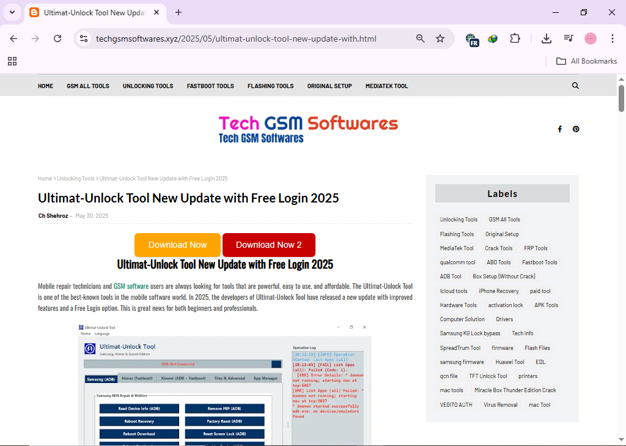Image resolution: width=626 pixels, height=446 pixels.
Task: Select the iPhone Recovery label
Action: click(499, 291)
